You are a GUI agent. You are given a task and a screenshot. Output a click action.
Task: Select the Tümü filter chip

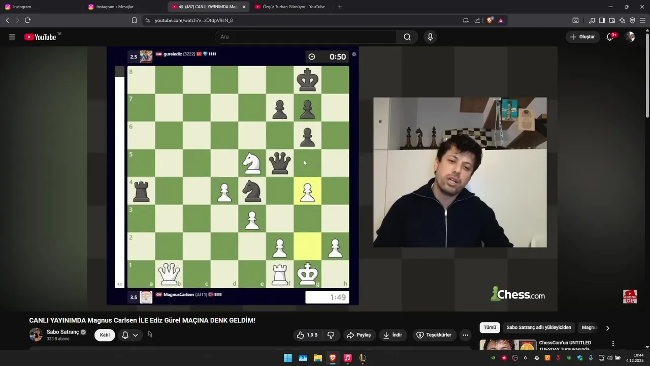[490, 328]
